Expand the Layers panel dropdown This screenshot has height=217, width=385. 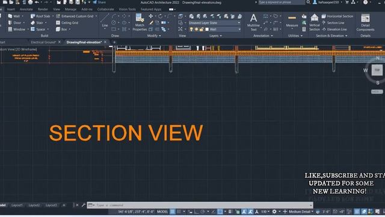[216, 36]
